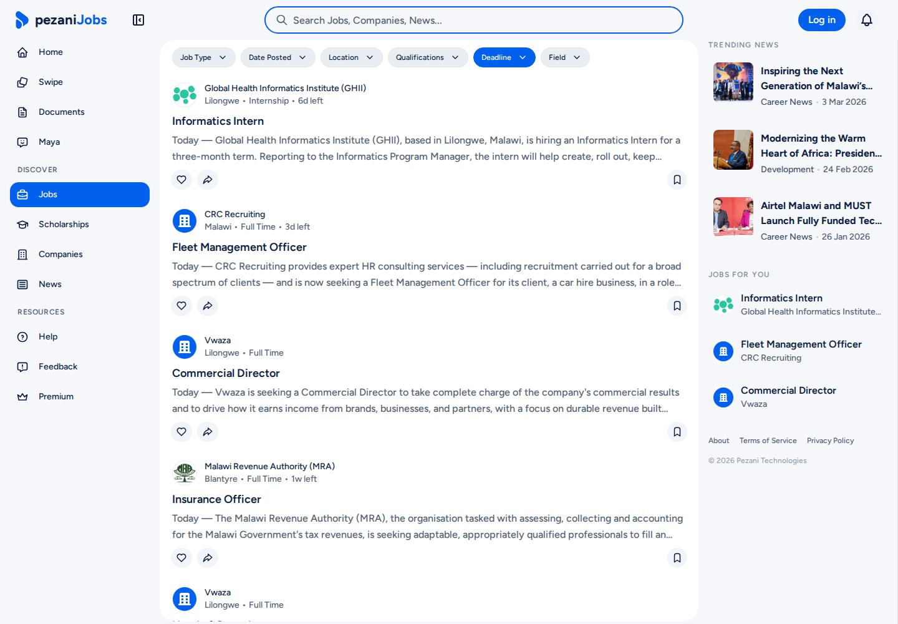
Task: Open CRC Recruiting company icon in feed
Action: (185, 221)
